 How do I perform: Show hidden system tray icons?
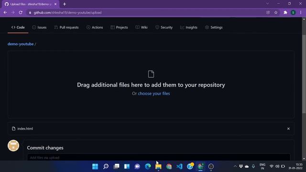point(235,166)
